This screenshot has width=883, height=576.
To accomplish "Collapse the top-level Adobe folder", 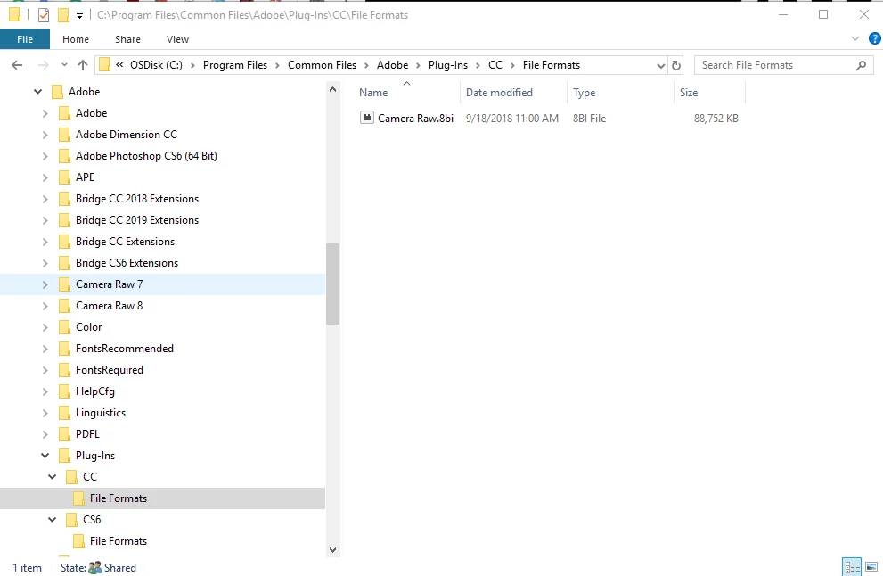I will tap(37, 91).
